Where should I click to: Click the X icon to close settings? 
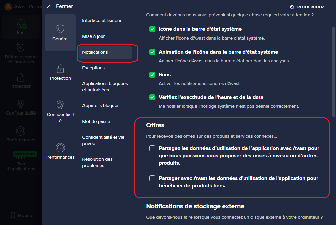[x=49, y=6]
